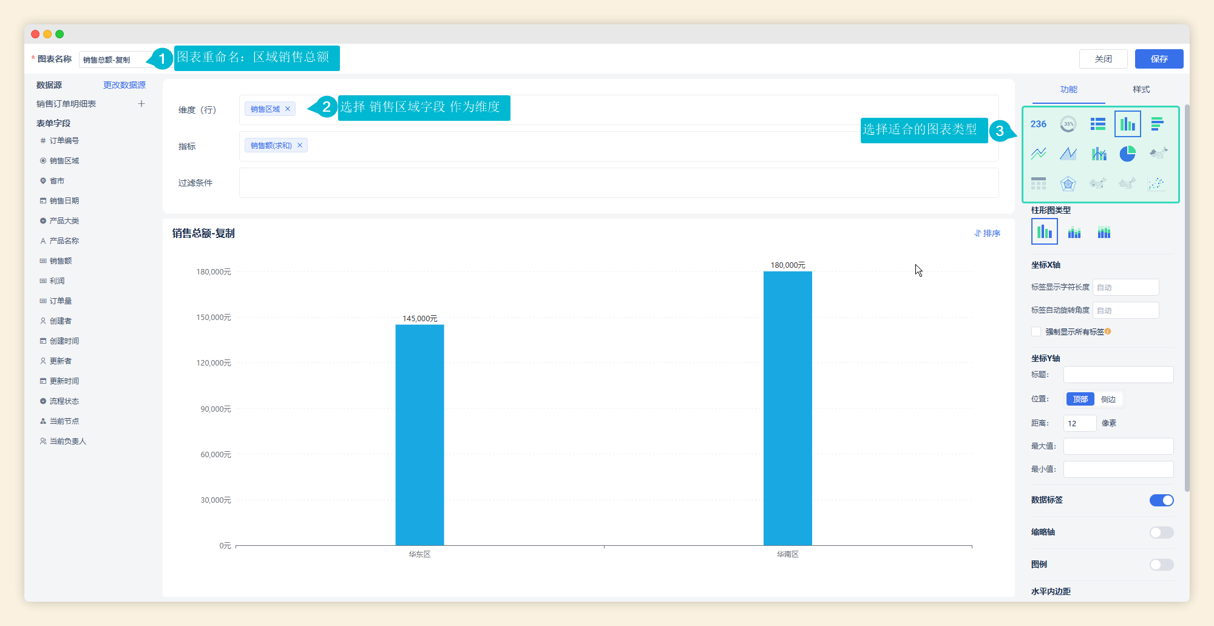
Task: Select the 销售区域 field in the field list
Action: 59,161
